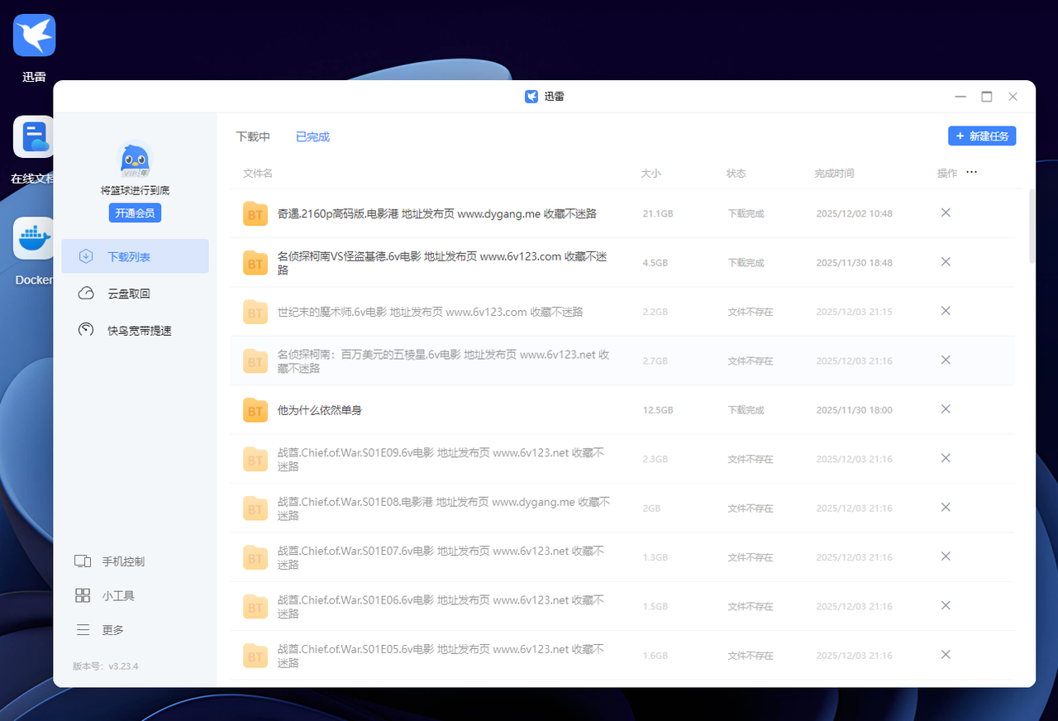This screenshot has height=721, width=1058.
Task: Click BT folder icon for 百万美元的五棱星
Action: (255, 361)
